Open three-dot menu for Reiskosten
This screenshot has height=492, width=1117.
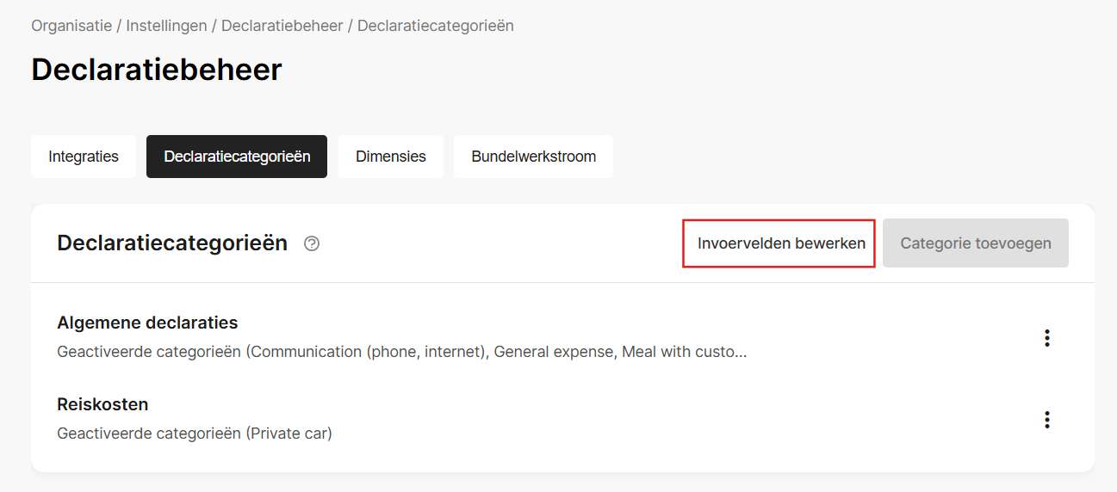coord(1047,420)
